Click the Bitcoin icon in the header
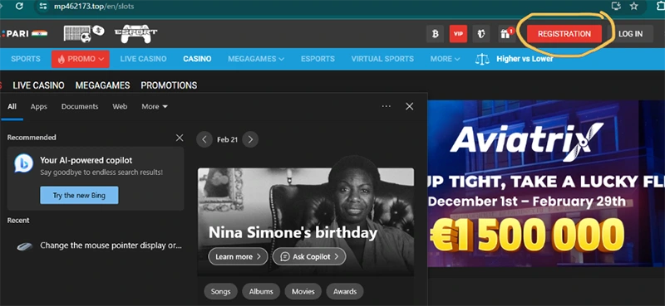Viewport: 665px width, 306px height. point(435,34)
